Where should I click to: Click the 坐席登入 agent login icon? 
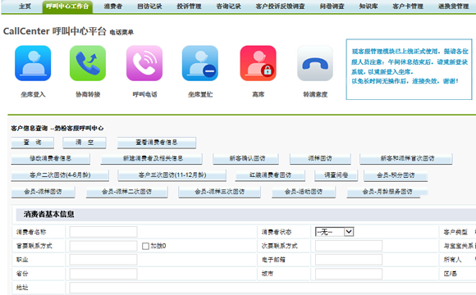coord(33,63)
